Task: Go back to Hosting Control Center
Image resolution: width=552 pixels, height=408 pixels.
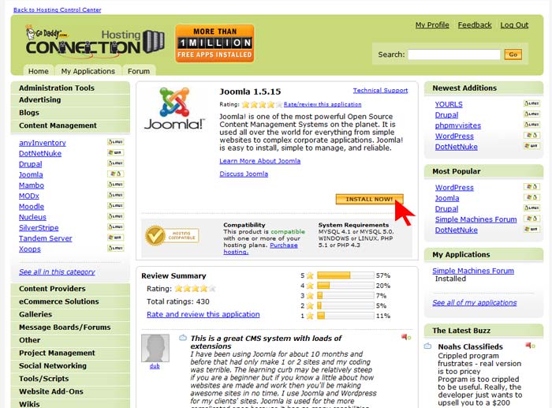Action: coord(58,10)
